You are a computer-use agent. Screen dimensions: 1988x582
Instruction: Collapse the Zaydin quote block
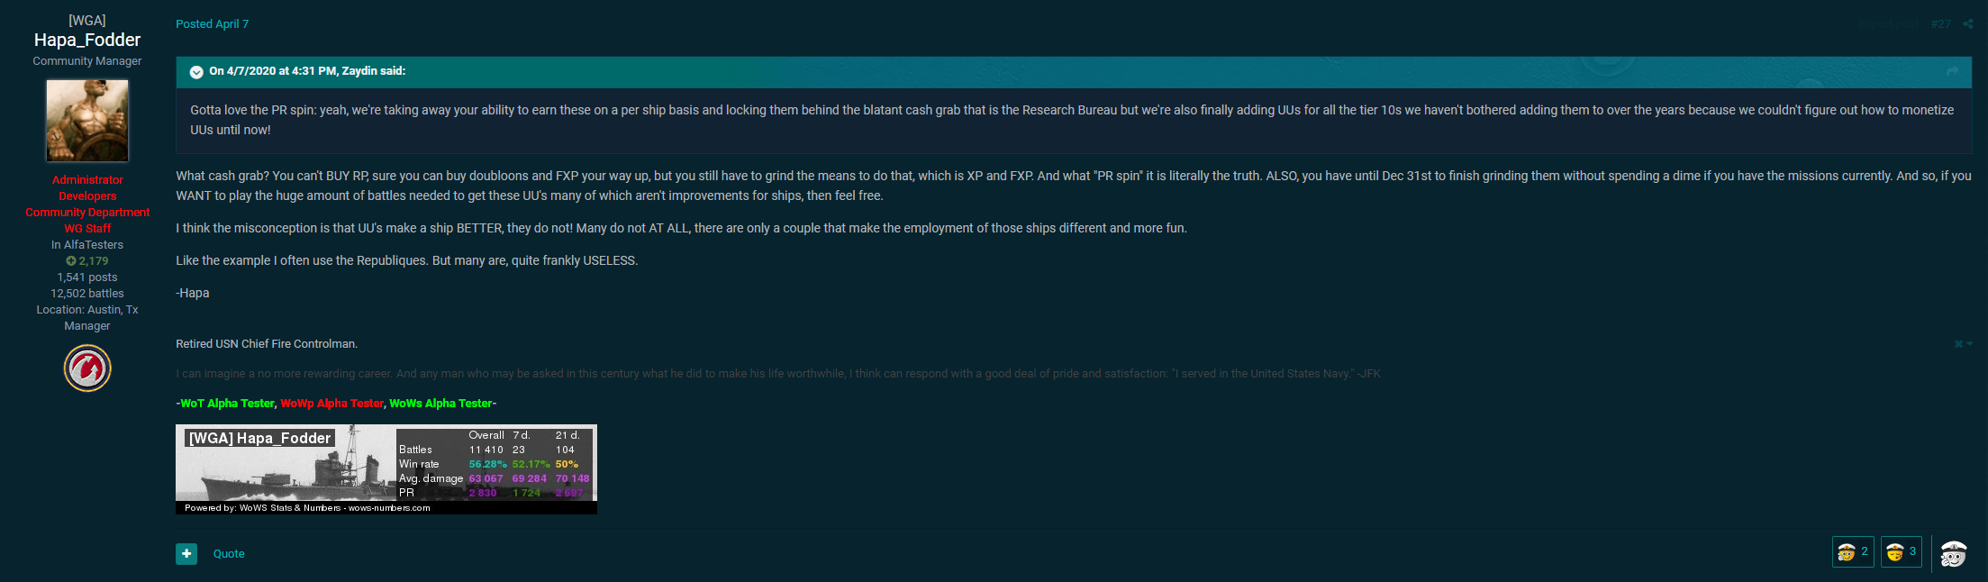[x=196, y=72]
